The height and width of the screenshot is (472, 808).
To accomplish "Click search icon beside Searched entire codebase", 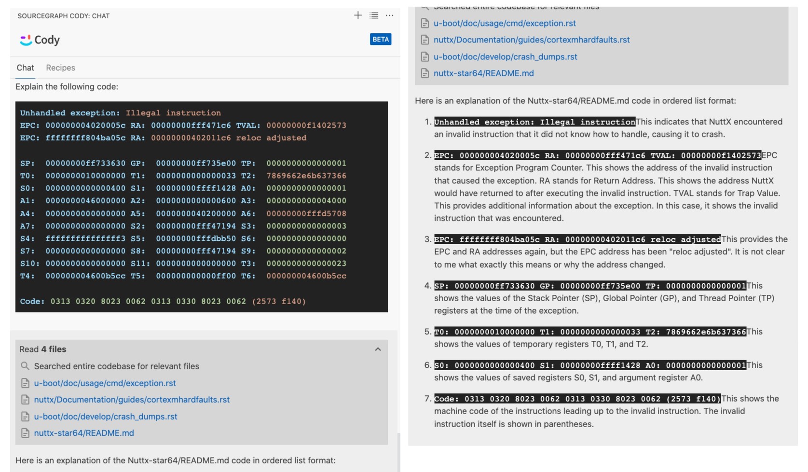I will pyautogui.click(x=25, y=366).
